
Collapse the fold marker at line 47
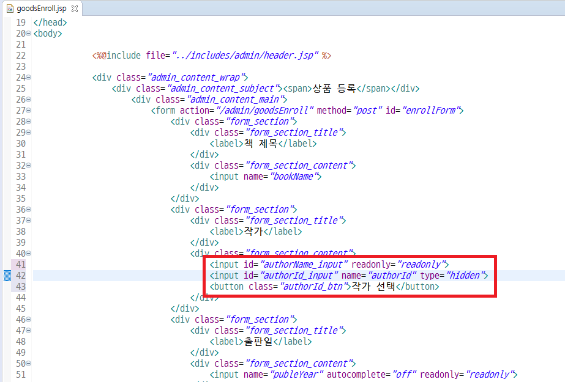click(29, 331)
